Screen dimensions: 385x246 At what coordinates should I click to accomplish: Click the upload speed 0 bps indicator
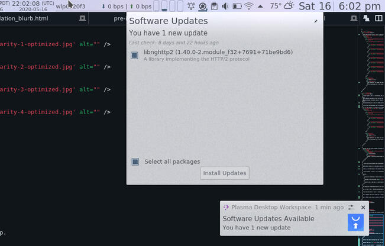pos(140,7)
